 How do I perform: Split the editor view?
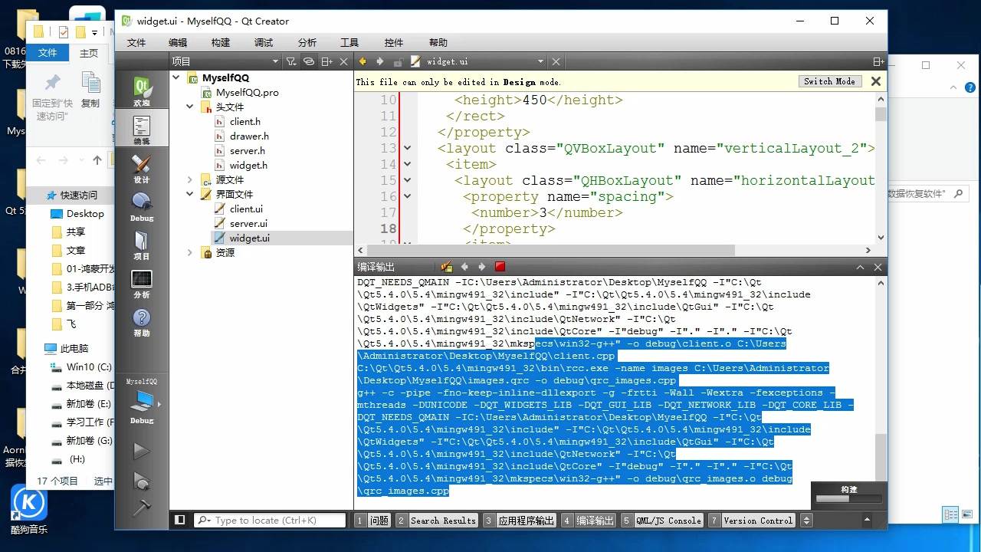pos(878,61)
